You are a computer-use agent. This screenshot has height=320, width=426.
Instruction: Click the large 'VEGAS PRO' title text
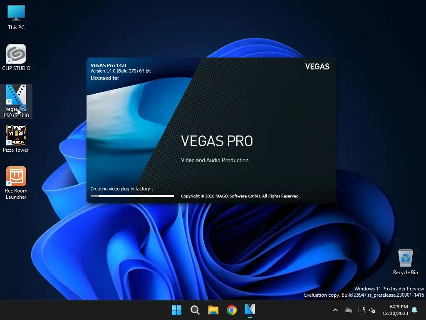click(x=217, y=141)
